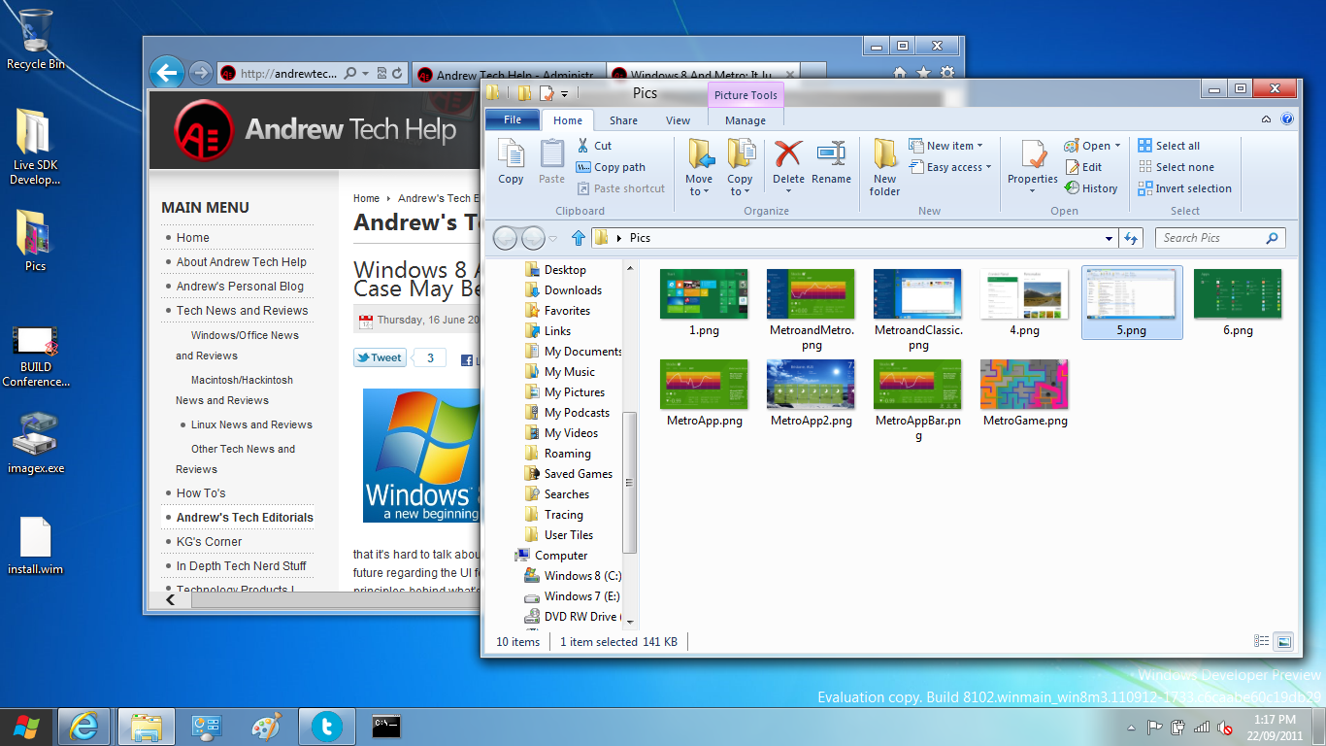Open the Recycle Bin desktop icon
This screenshot has height=746, width=1326.
36,39
